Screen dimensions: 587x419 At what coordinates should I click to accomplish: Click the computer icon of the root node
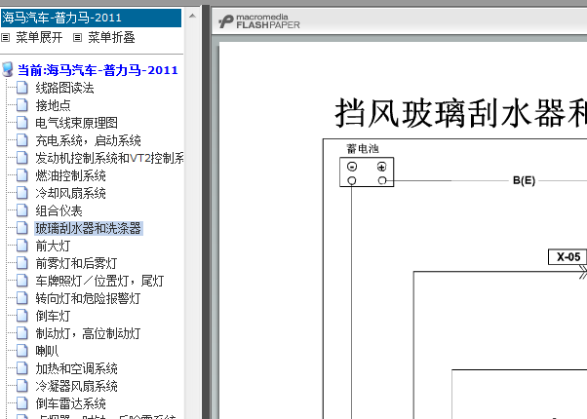8,69
